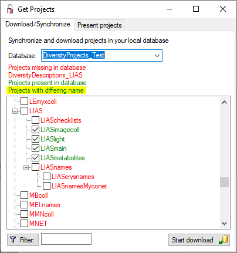Click the lock icon in title bar
This screenshot has width=237, height=253.
pyautogui.click(x=10, y=9)
